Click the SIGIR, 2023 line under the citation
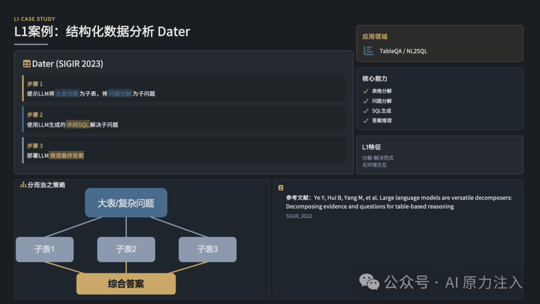Screen dimensions: 540x304 (299, 216)
